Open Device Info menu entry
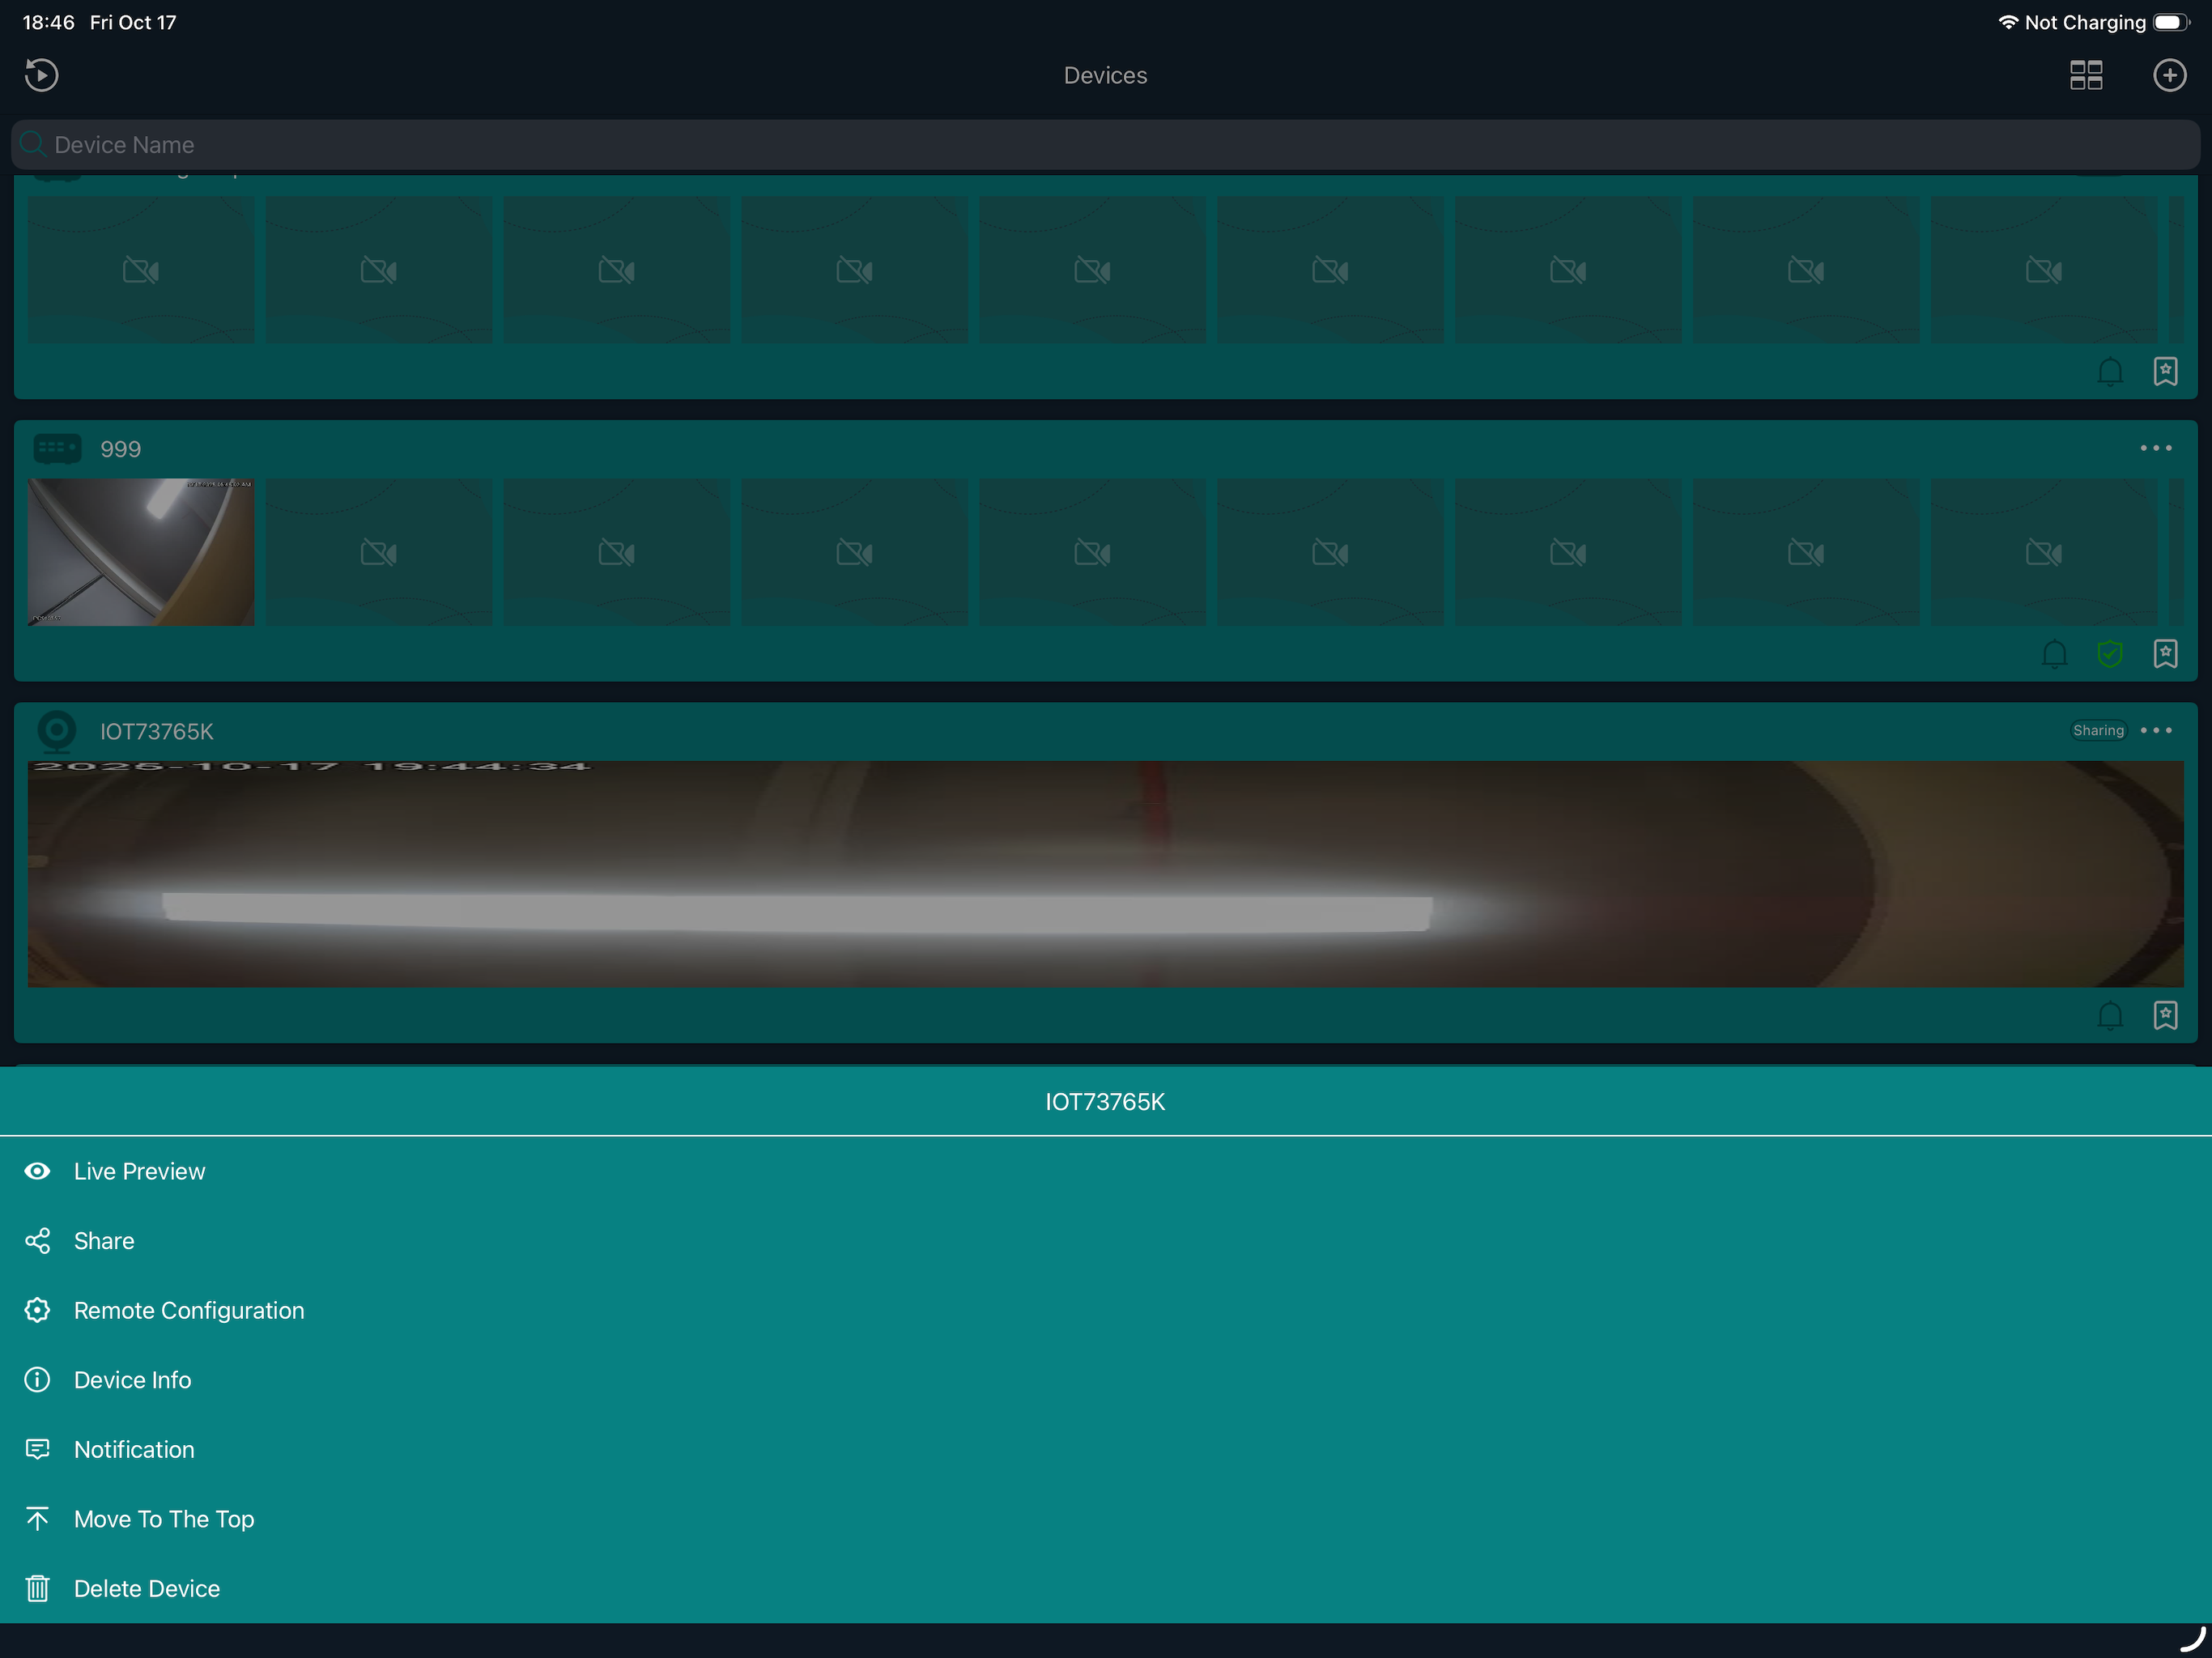This screenshot has height=1658, width=2212. coord(1105,1380)
